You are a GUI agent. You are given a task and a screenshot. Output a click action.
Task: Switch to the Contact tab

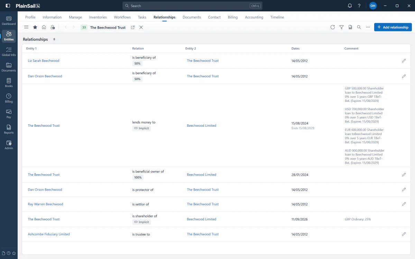point(214,17)
